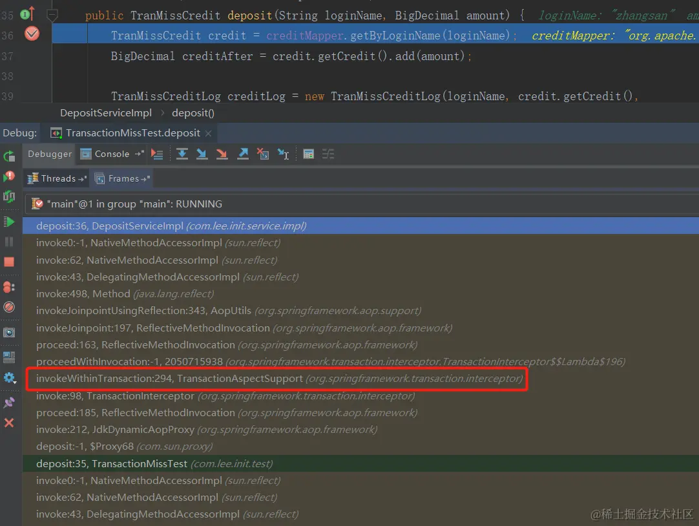Screen dimensions: 699x526
Task: Open debugger settings gear
Action: [x=9, y=378]
